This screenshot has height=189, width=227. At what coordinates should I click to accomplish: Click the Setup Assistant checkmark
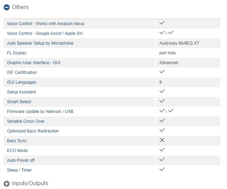(162, 91)
